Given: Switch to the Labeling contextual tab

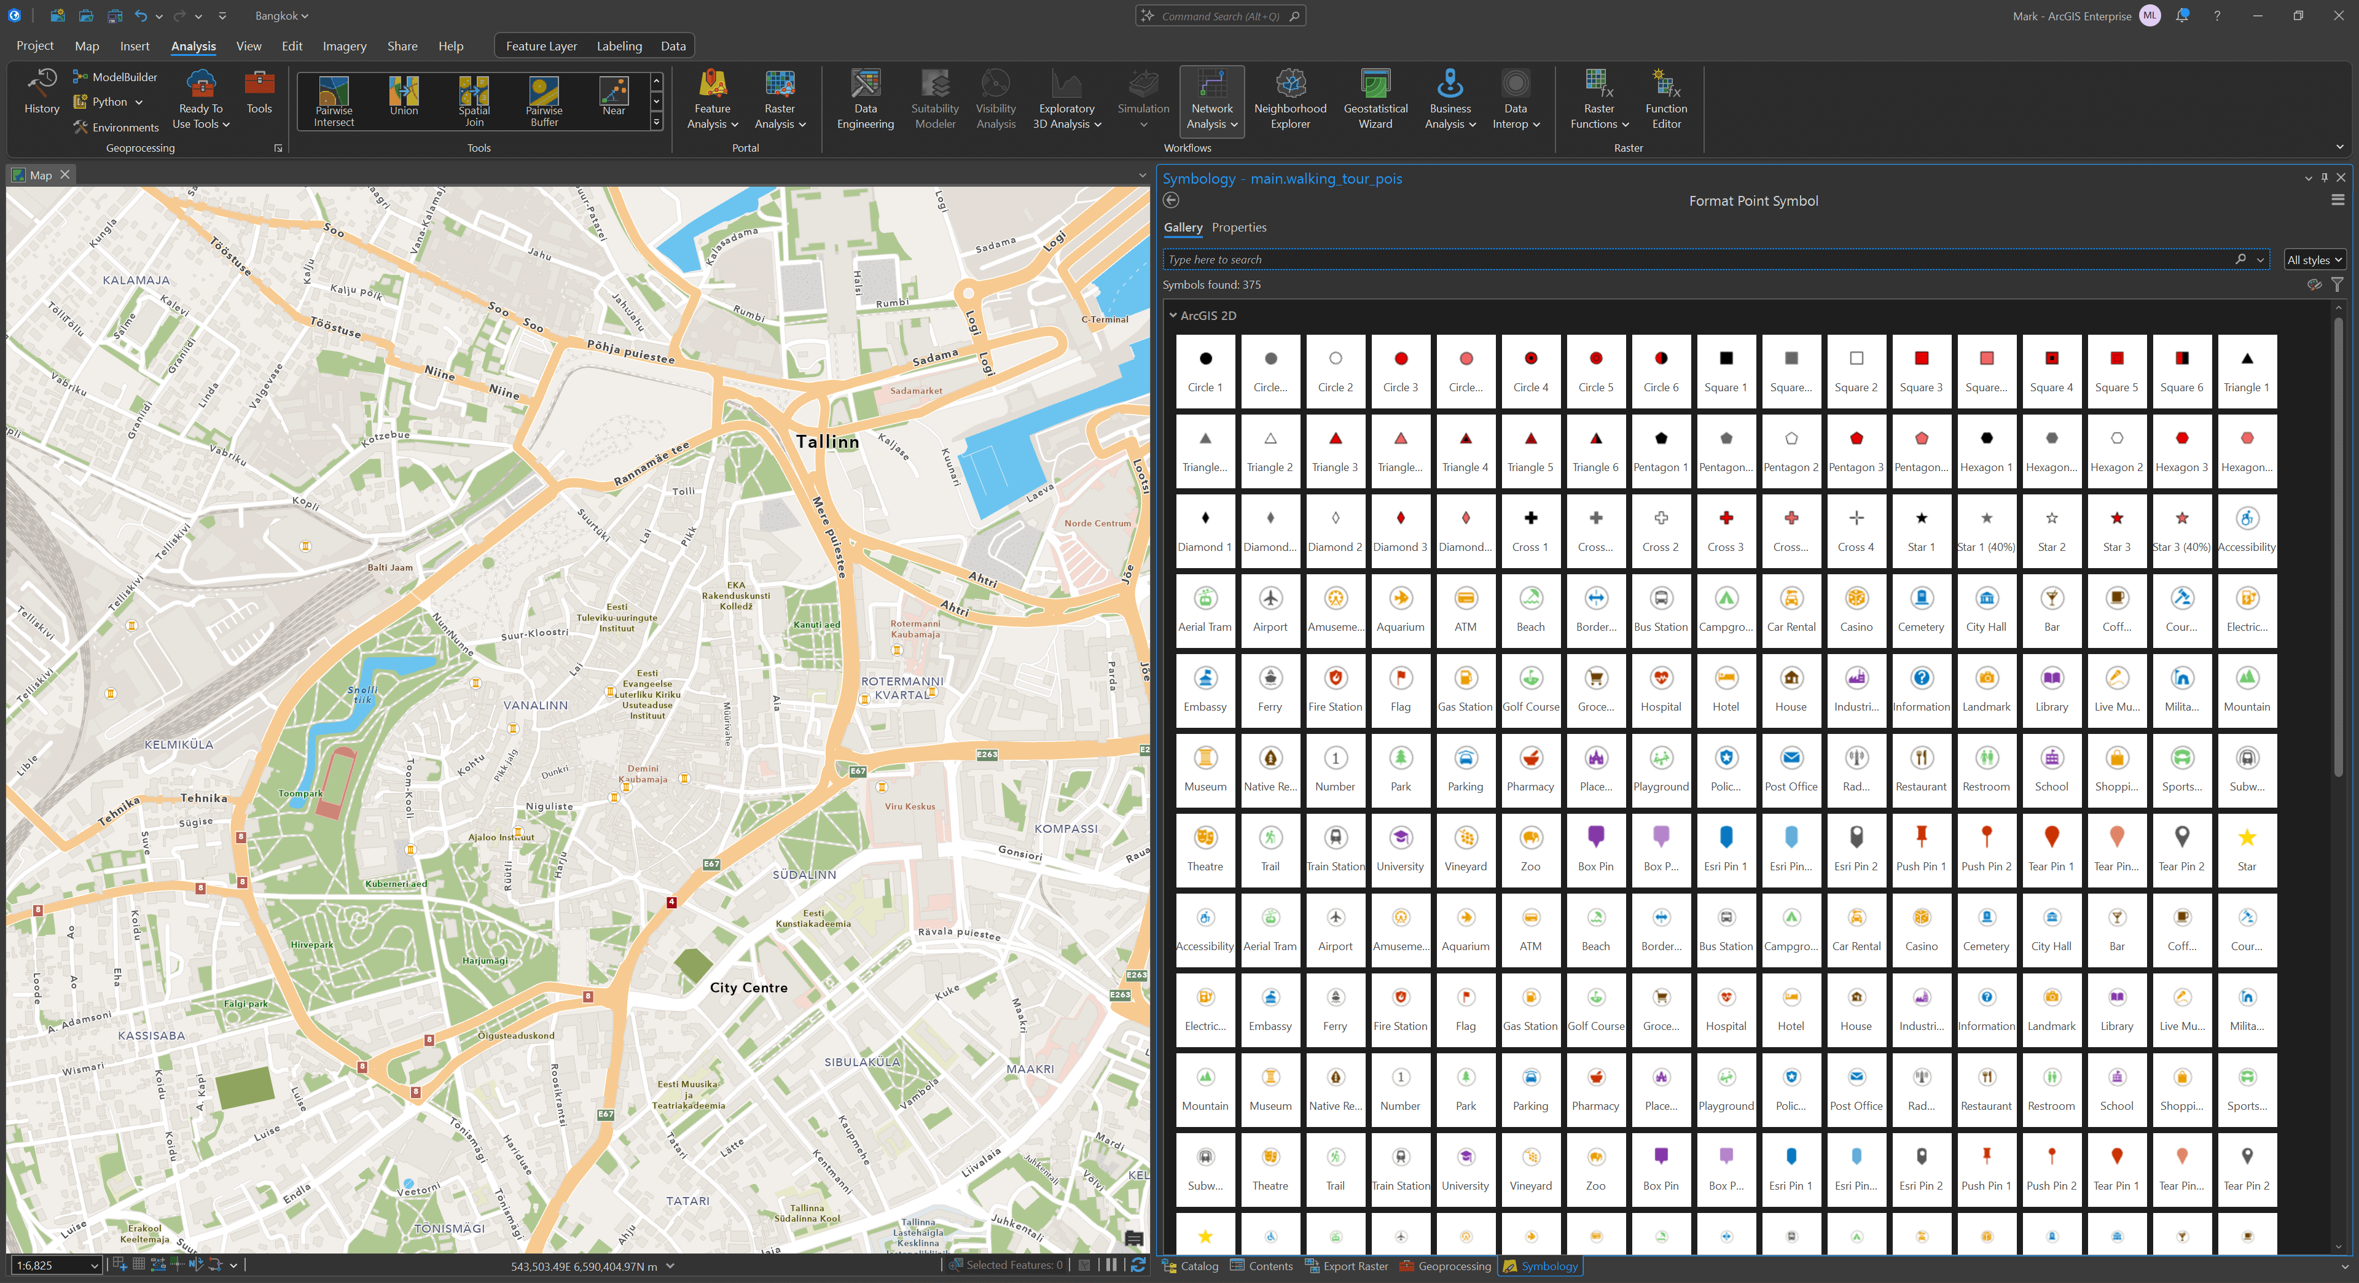Looking at the screenshot, I should pyautogui.click(x=619, y=46).
